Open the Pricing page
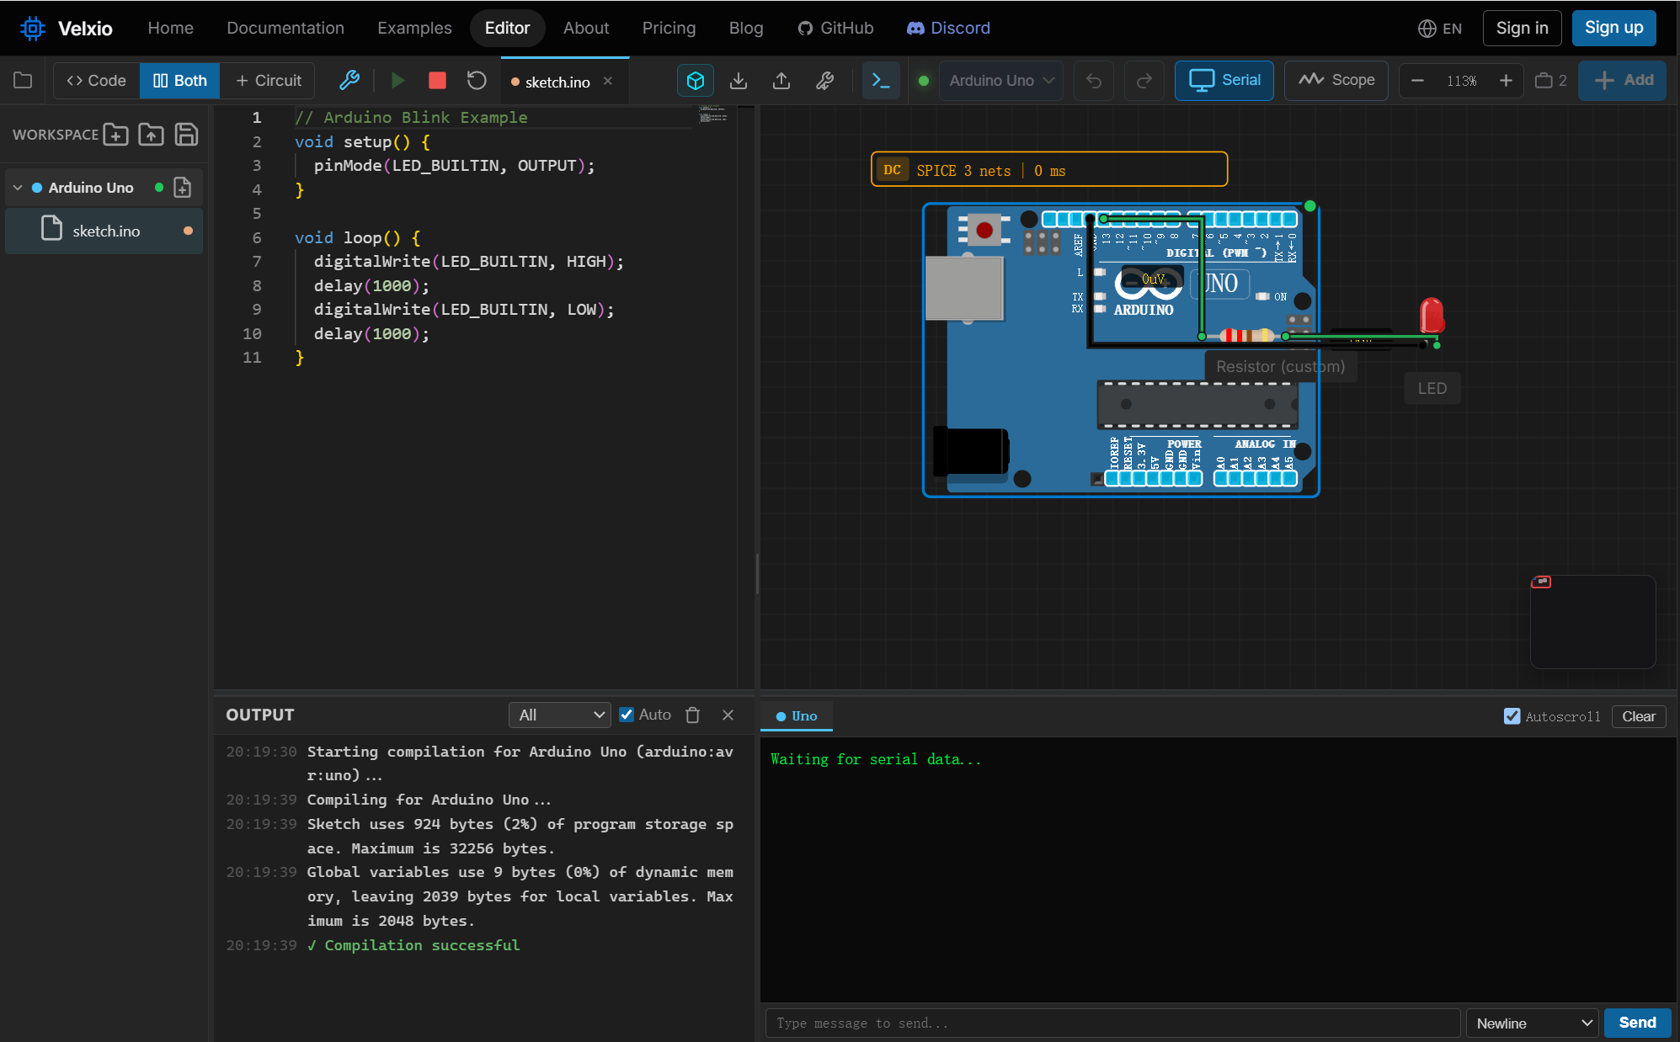This screenshot has height=1042, width=1680. (669, 28)
